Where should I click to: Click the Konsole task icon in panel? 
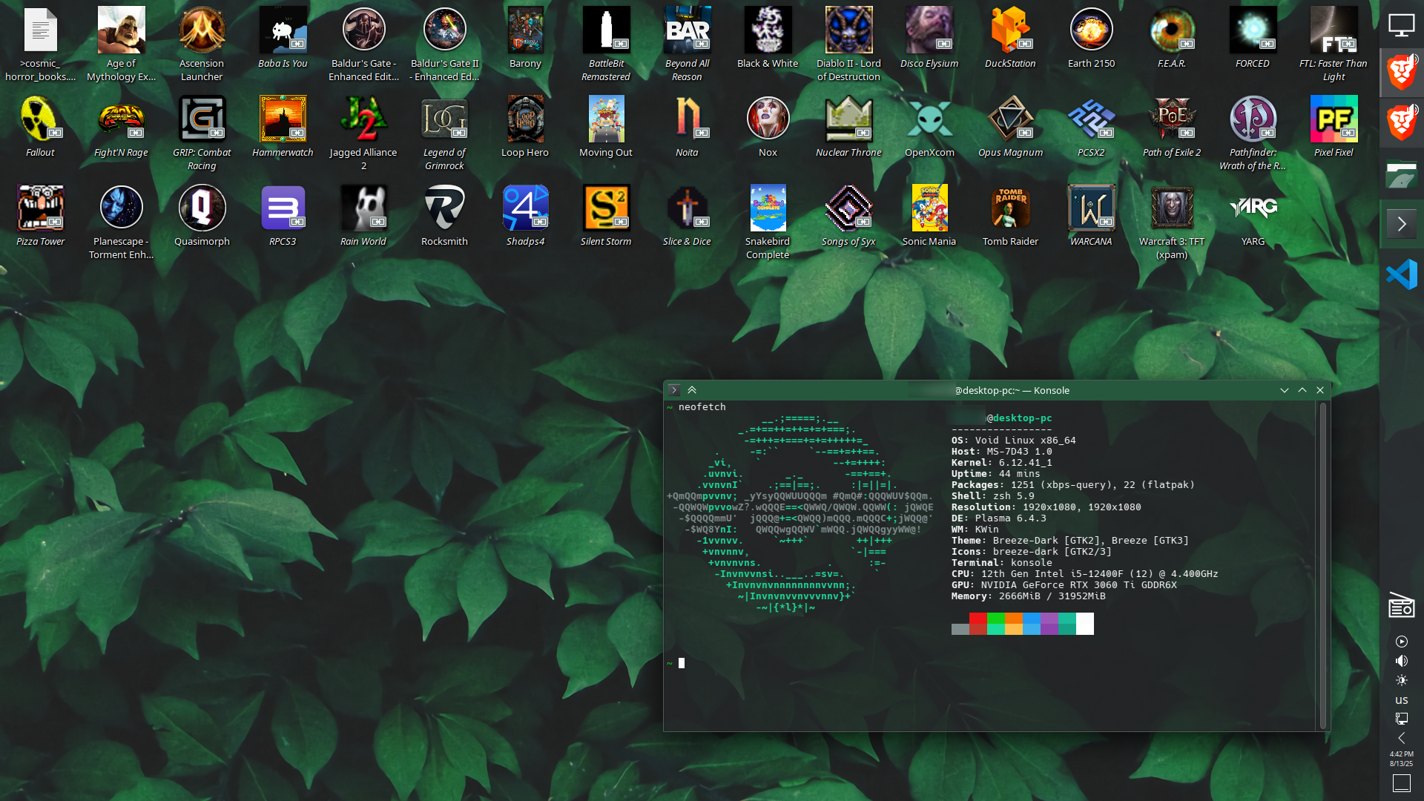coord(1401,223)
